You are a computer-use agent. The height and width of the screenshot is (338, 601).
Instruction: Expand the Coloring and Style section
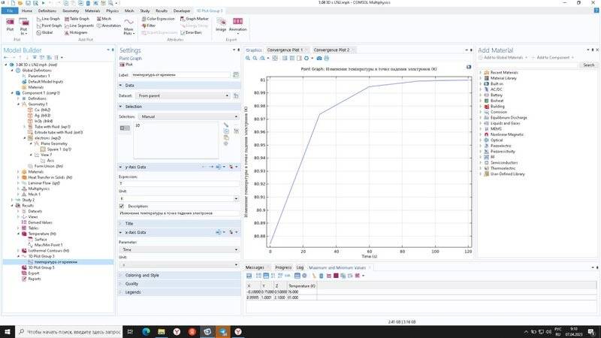click(x=142, y=275)
